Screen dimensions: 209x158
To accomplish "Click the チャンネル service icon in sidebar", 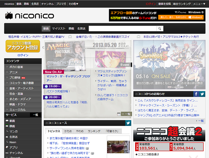I will click(7, 153).
